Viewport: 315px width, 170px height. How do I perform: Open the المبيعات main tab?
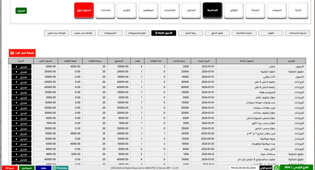[x=277, y=10]
